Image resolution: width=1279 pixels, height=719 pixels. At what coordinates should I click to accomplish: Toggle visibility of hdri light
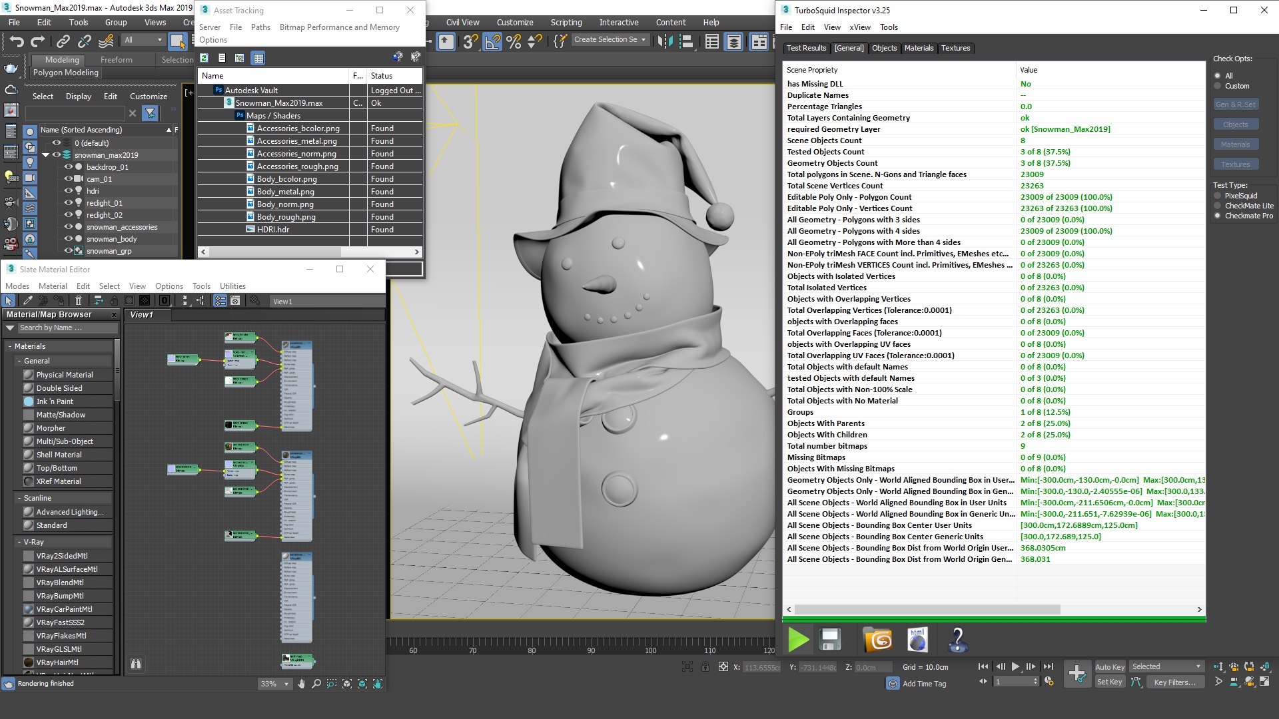click(68, 191)
